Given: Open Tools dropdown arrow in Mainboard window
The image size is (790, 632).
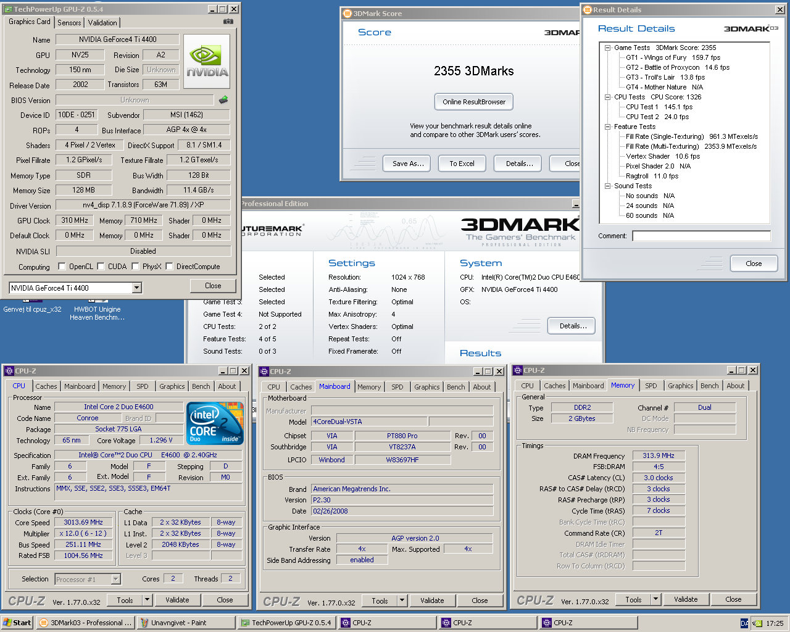Looking at the screenshot, I should [x=402, y=601].
